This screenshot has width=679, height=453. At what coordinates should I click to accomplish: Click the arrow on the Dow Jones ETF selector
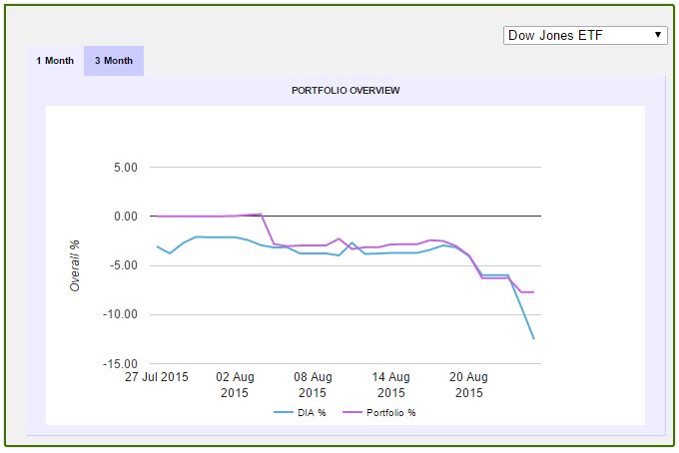point(658,35)
